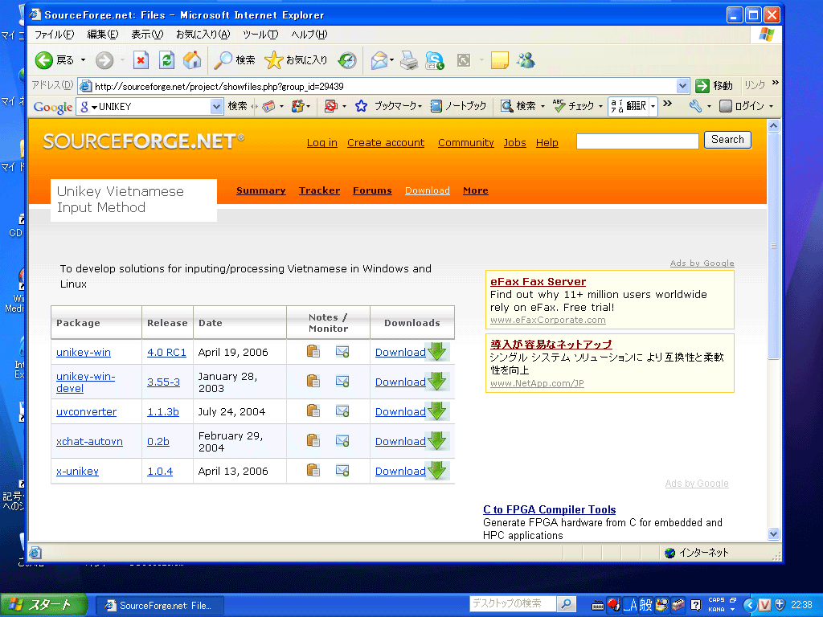Open the address bar dropdown arrow
Screen dimensions: 823x617
tap(682, 86)
